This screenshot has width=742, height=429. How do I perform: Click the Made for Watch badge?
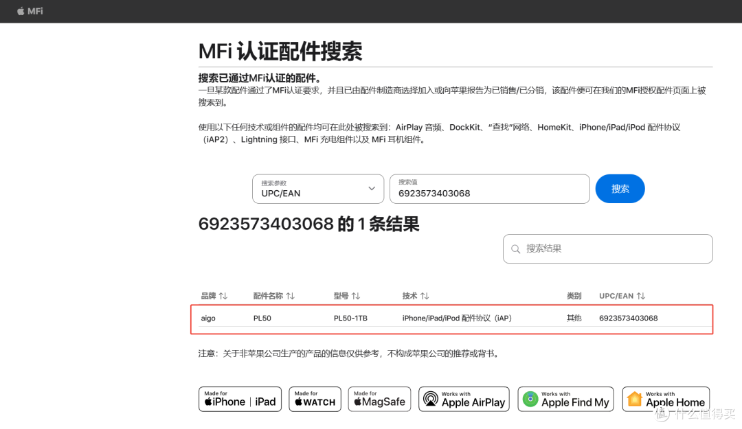click(x=315, y=399)
